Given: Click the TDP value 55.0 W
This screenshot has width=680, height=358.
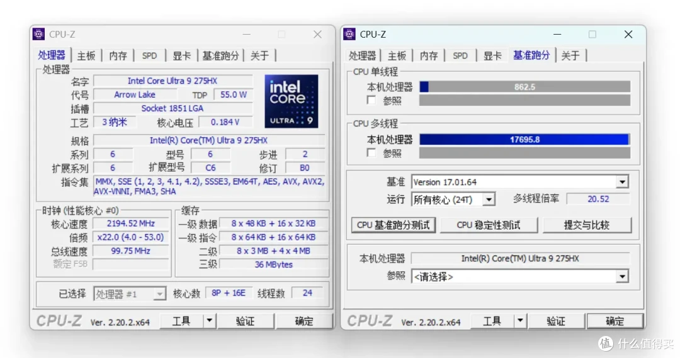Looking at the screenshot, I should click(234, 94).
